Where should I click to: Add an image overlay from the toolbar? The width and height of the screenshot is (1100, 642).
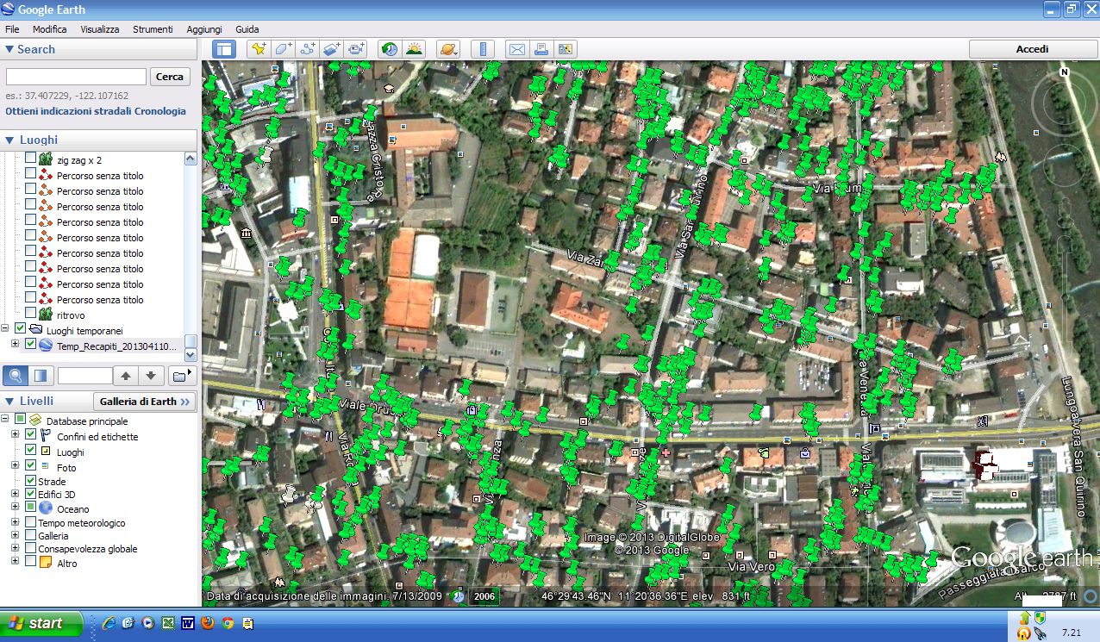pyautogui.click(x=333, y=49)
